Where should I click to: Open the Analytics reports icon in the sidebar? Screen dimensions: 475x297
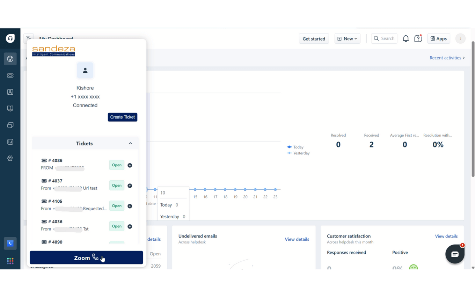pos(10,142)
